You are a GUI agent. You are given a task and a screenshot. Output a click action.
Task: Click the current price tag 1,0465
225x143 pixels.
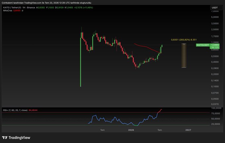[x=215, y=45]
